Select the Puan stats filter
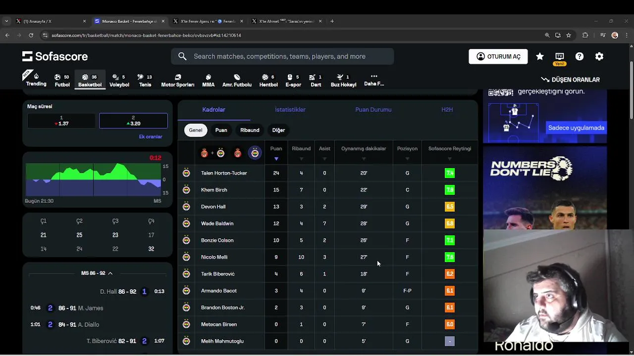Image resolution: width=634 pixels, height=356 pixels. point(221,130)
